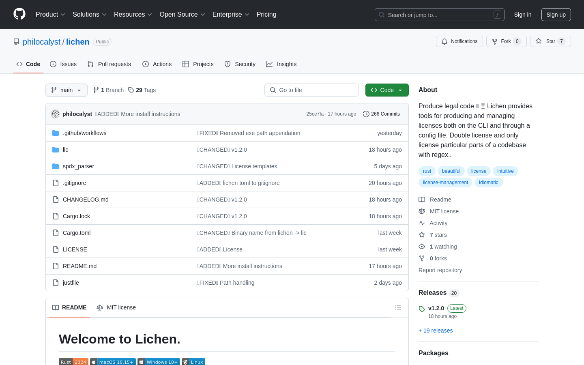This screenshot has width=584, height=365.
Task: Click the Cargo.lock file icon
Action: pyautogui.click(x=56, y=216)
